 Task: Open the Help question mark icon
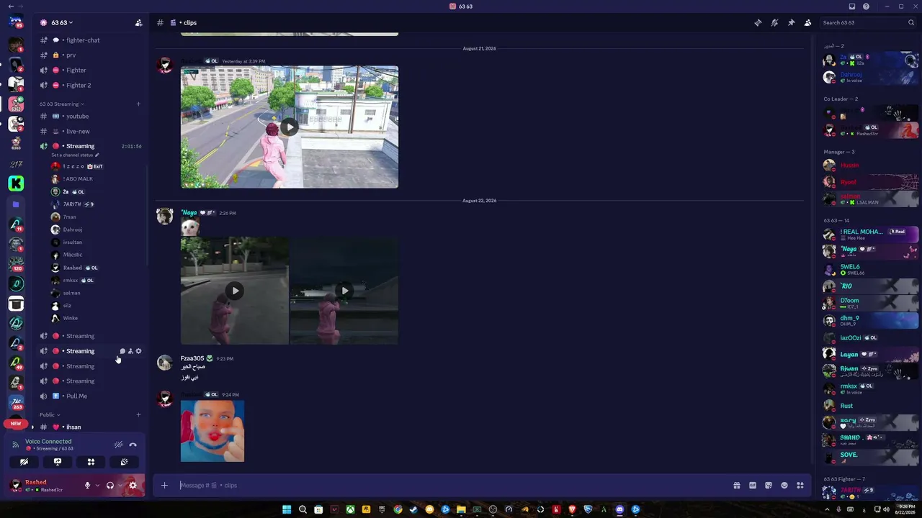(x=866, y=6)
